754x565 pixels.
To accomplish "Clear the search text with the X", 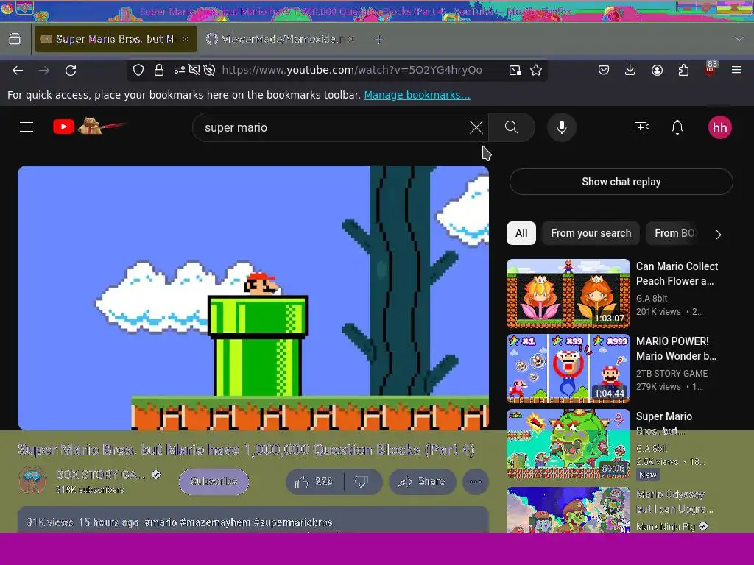I will pyautogui.click(x=476, y=127).
